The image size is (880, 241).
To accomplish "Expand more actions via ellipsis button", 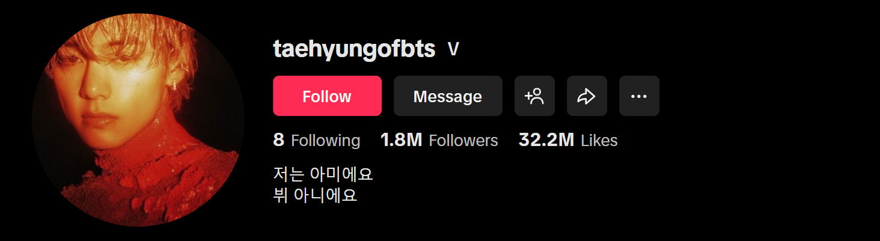I will [x=639, y=96].
